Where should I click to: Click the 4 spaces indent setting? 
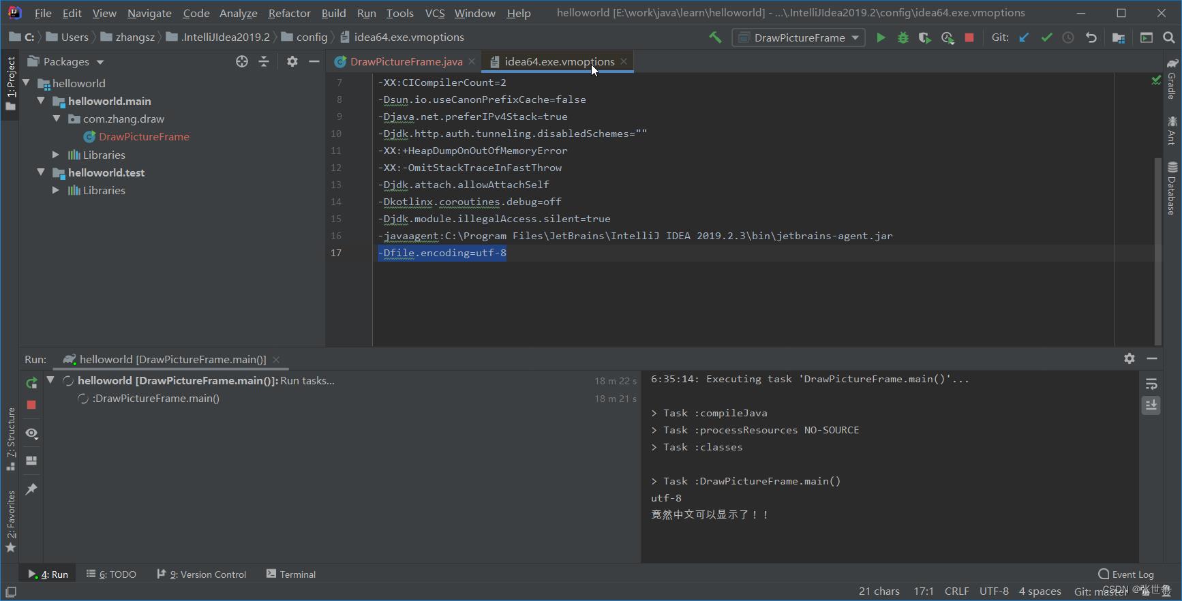click(x=1040, y=591)
